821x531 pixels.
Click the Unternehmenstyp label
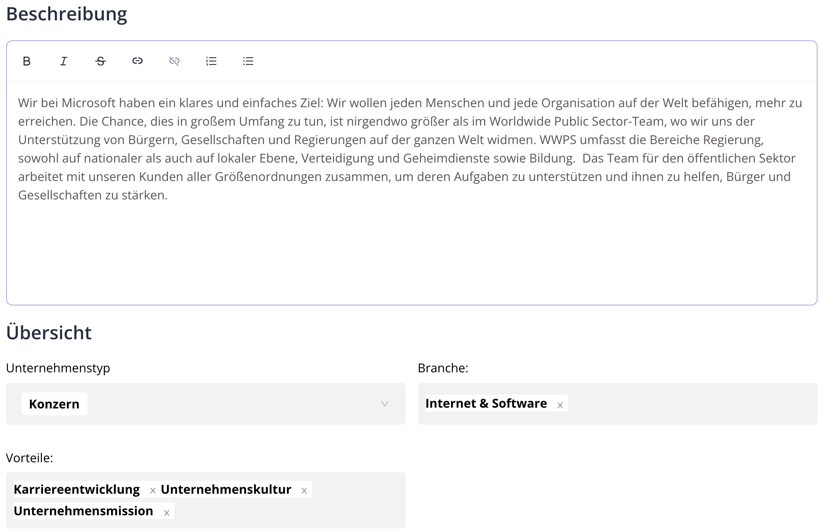point(58,368)
